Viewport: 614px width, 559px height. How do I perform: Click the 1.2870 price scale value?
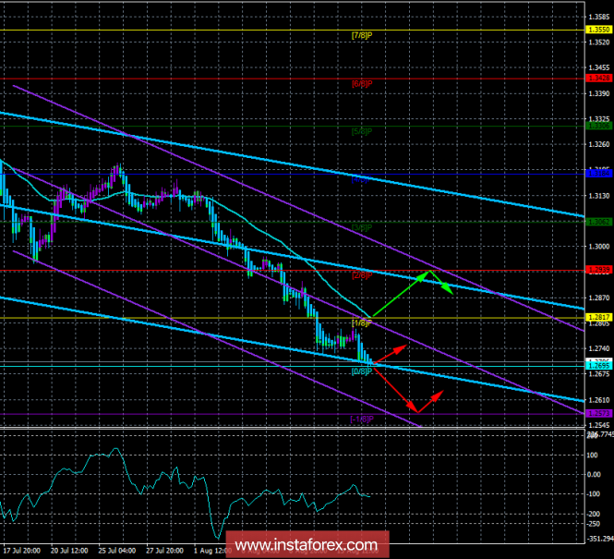coord(599,298)
